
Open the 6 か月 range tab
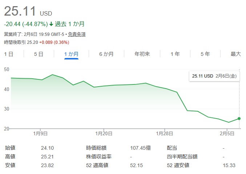click(106, 54)
